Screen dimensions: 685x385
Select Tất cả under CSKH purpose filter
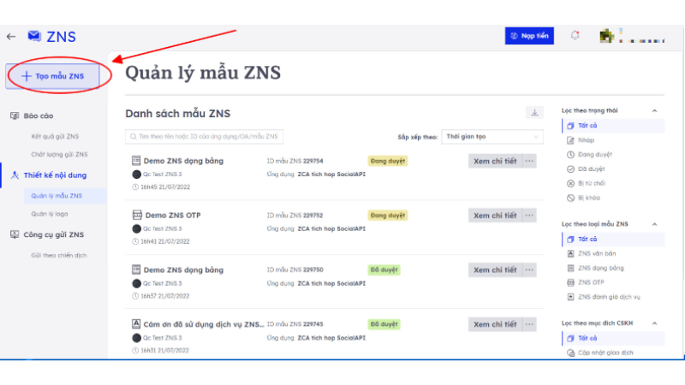[613, 338]
